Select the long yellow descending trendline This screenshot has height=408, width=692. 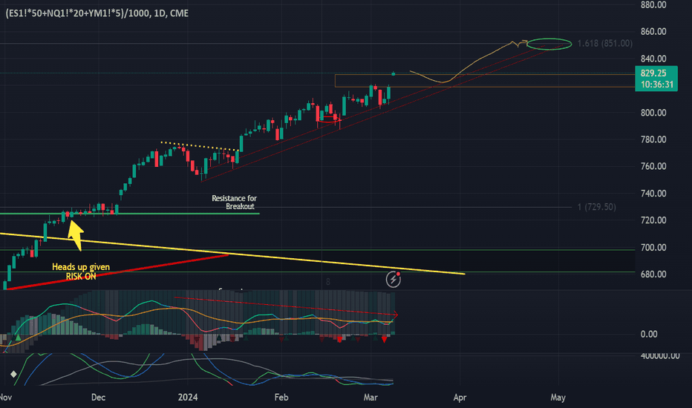click(x=232, y=254)
